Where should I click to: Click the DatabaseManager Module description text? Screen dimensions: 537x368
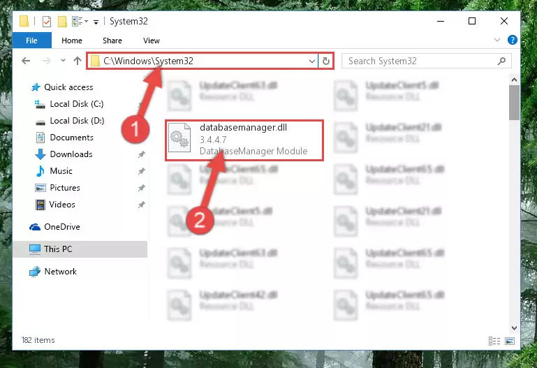pos(253,151)
